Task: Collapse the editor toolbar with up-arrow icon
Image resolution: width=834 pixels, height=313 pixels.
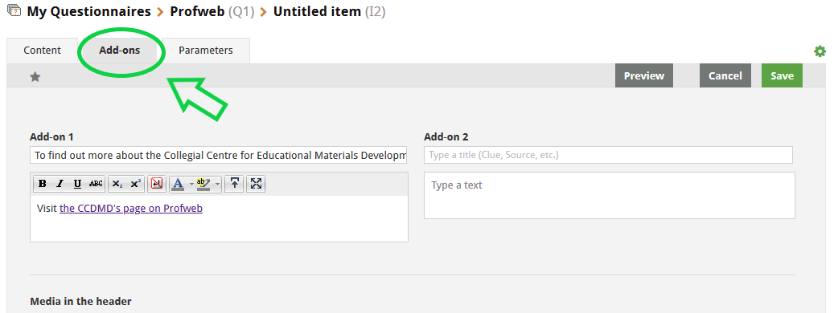Action: 234,184
